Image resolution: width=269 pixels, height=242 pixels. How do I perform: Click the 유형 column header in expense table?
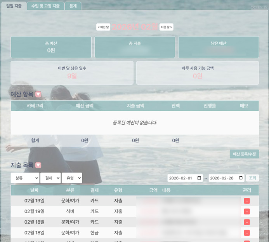pyautogui.click(x=118, y=190)
